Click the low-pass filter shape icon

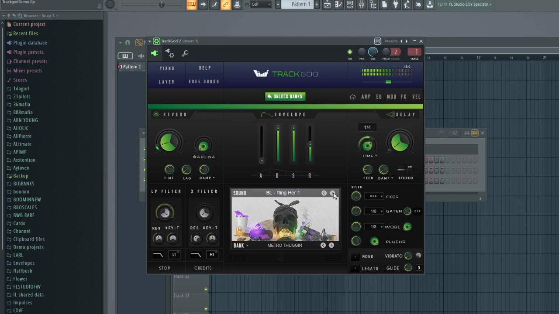coord(158,255)
